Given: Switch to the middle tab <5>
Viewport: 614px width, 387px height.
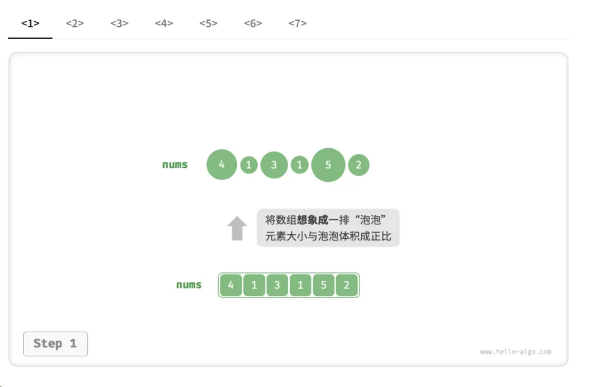Looking at the screenshot, I should click(x=208, y=23).
